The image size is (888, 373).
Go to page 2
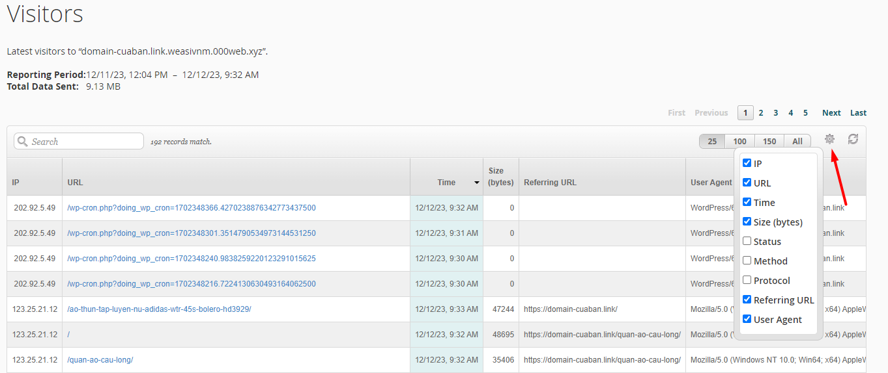tap(761, 113)
